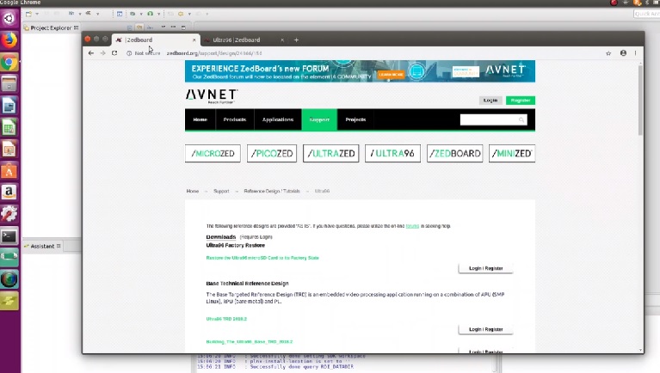Screen dimensions: 660x373
Task: Open a new tab with the plus button
Action: [x=296, y=40]
